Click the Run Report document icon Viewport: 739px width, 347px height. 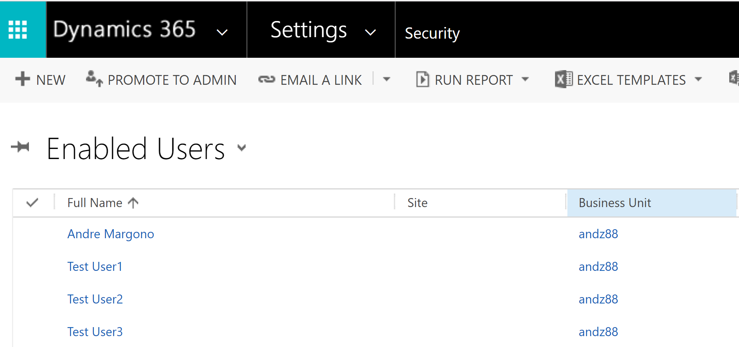pos(422,80)
